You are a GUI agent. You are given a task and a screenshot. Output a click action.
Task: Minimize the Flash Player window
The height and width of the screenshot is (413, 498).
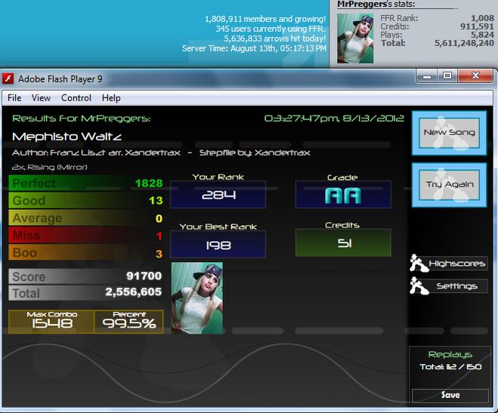[x=427, y=76]
